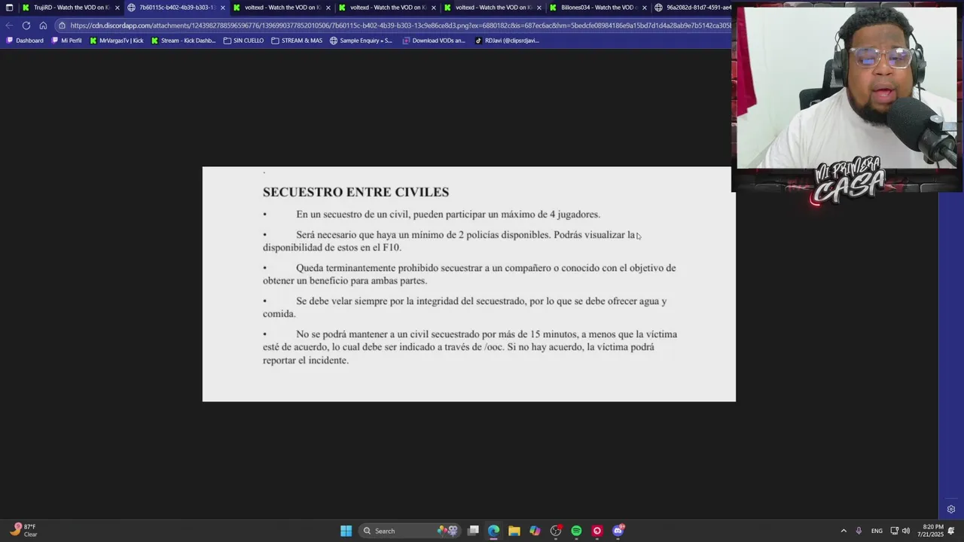Open the round app with red badge left of Spotify
964x542 pixels.
[556, 531]
